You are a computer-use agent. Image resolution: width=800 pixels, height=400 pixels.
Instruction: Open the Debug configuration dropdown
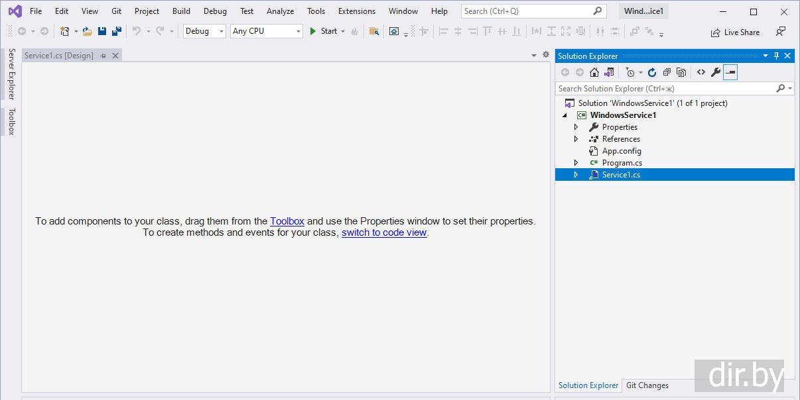click(x=204, y=31)
